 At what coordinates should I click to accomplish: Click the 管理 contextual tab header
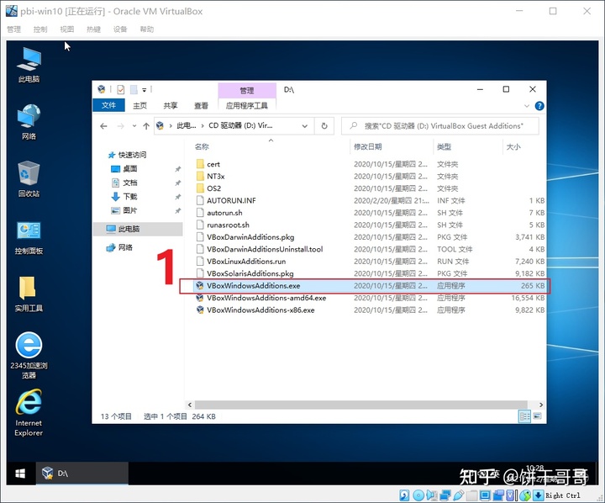coord(247,90)
